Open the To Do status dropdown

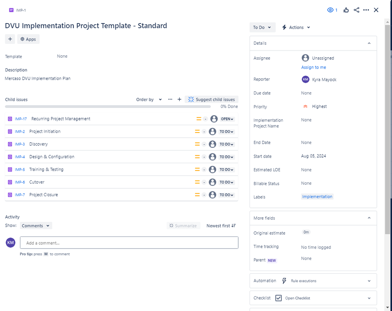262,27
